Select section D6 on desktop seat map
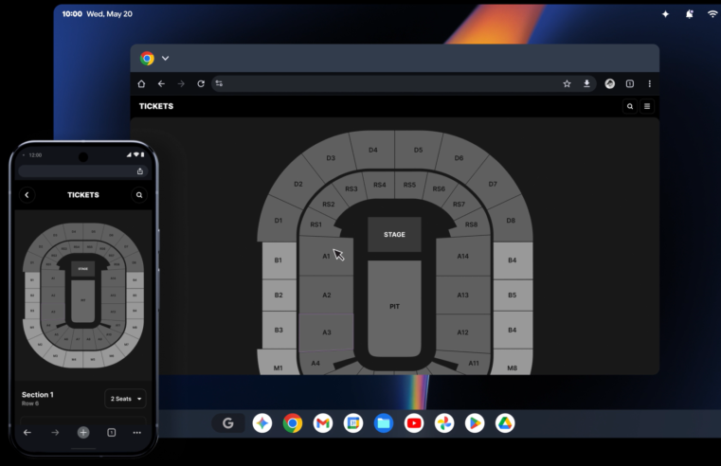 point(459,158)
